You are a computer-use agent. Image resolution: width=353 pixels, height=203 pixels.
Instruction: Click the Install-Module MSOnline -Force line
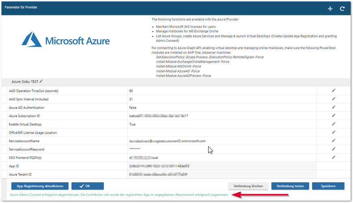(179, 67)
